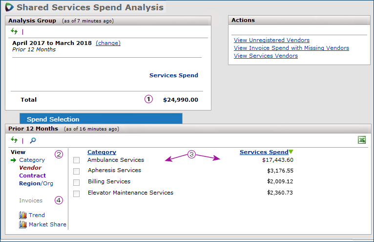Click the app logo beside the page title

(9, 7)
